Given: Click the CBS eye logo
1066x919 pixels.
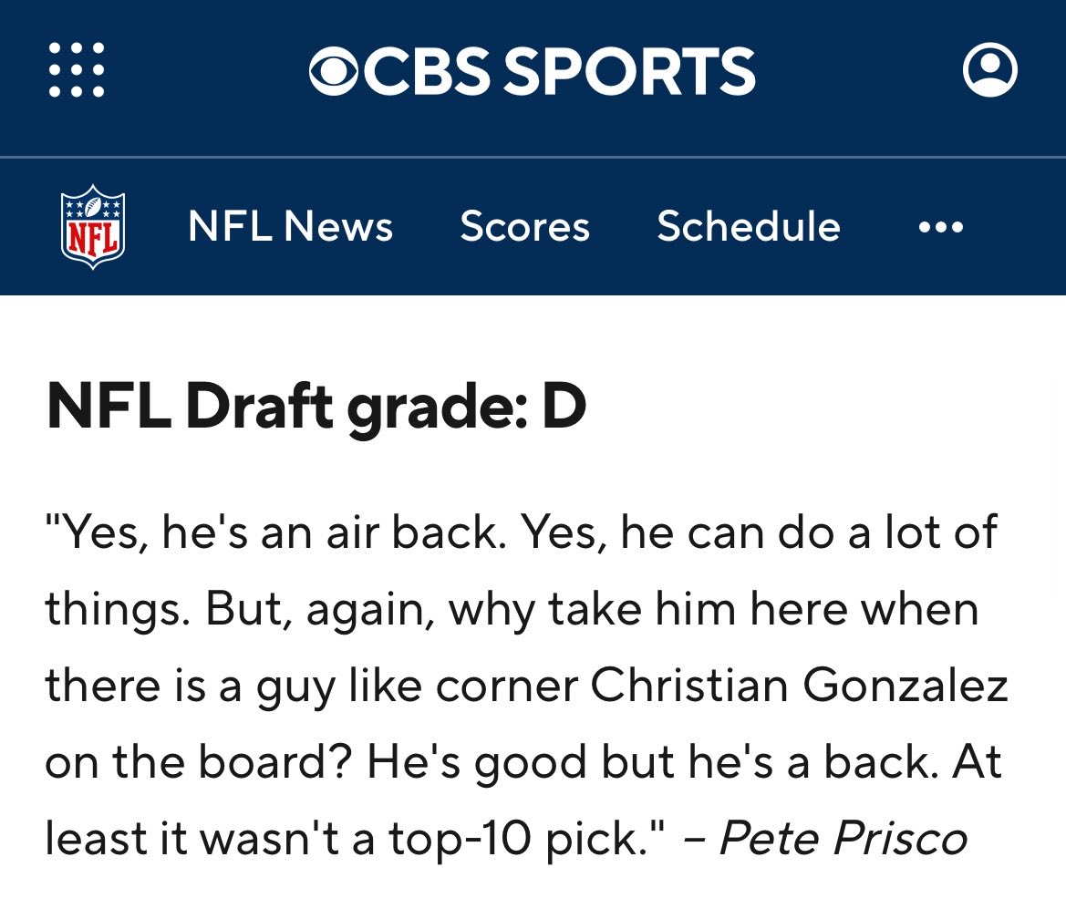Looking at the screenshot, I should pyautogui.click(x=334, y=71).
